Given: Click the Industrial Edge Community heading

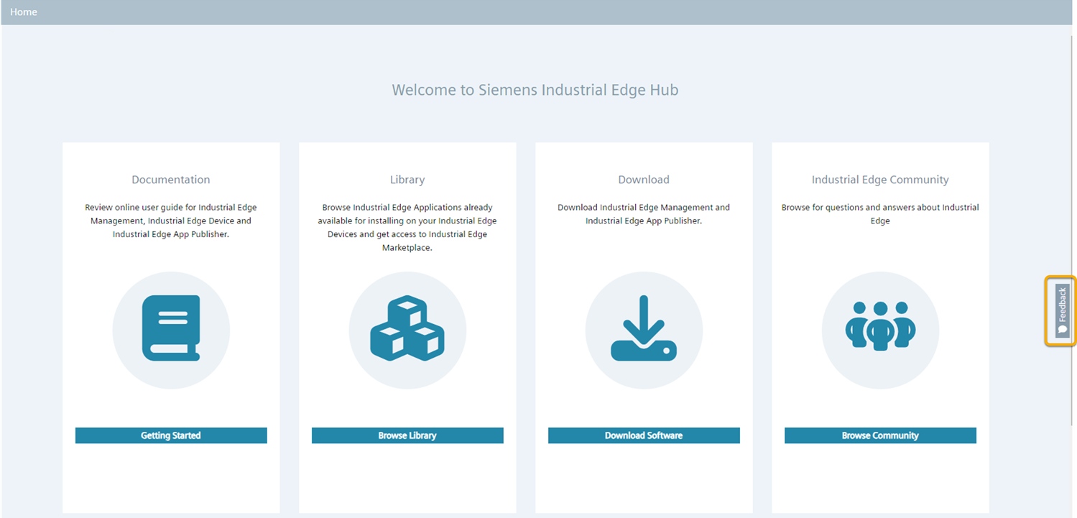Looking at the screenshot, I should click(x=879, y=179).
